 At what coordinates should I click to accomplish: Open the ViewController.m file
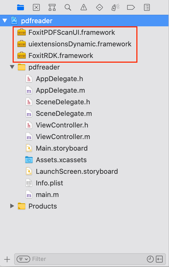63,137
